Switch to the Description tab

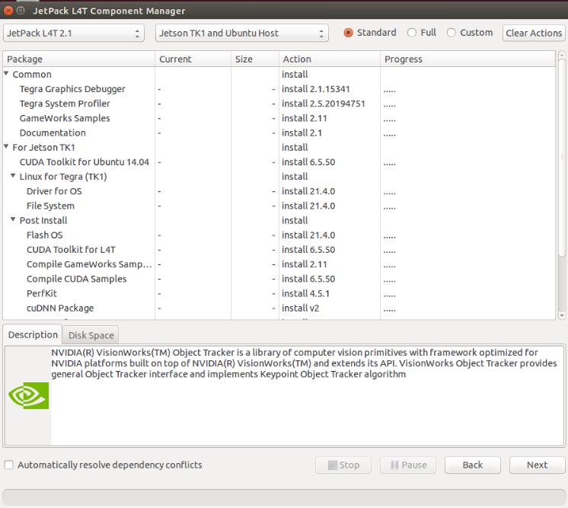33,334
